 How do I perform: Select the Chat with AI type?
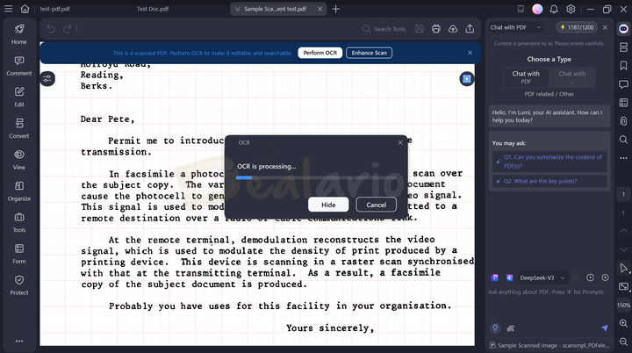572,77
